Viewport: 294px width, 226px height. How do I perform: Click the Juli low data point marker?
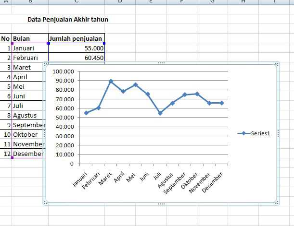tap(160, 113)
